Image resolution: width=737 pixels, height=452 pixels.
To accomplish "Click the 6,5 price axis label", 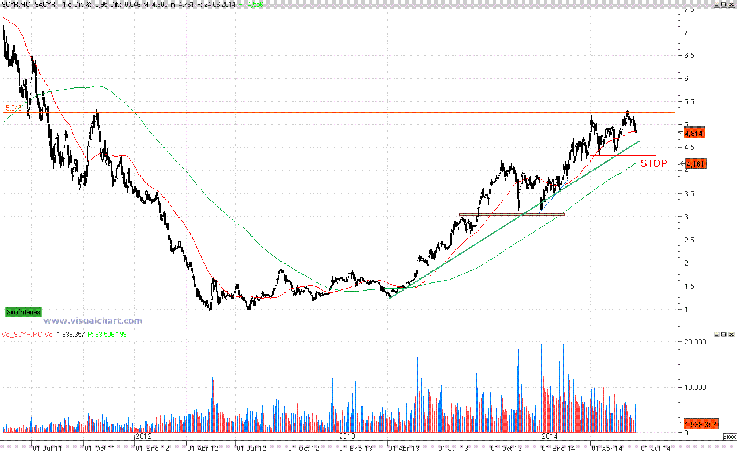I will coord(689,56).
